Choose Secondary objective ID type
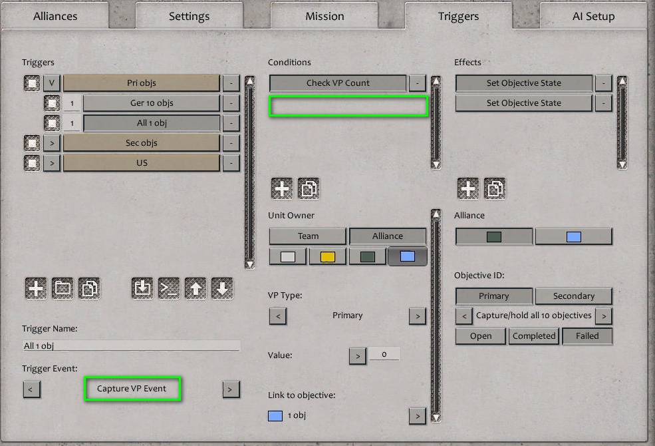This screenshot has height=446, width=655. (574, 296)
